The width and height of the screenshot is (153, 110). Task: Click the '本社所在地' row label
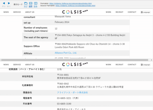click(28, 76)
